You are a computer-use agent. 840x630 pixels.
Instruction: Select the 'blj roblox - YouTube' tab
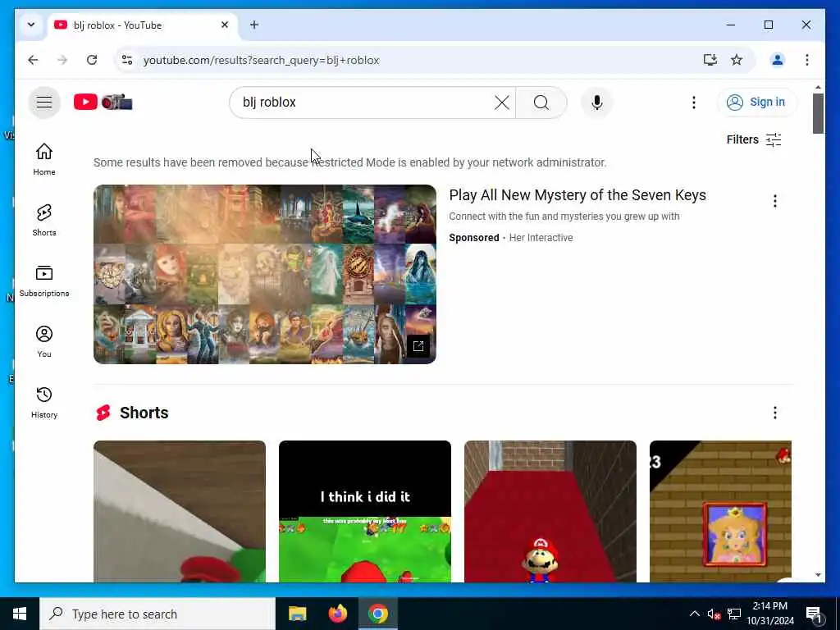pyautogui.click(x=143, y=25)
